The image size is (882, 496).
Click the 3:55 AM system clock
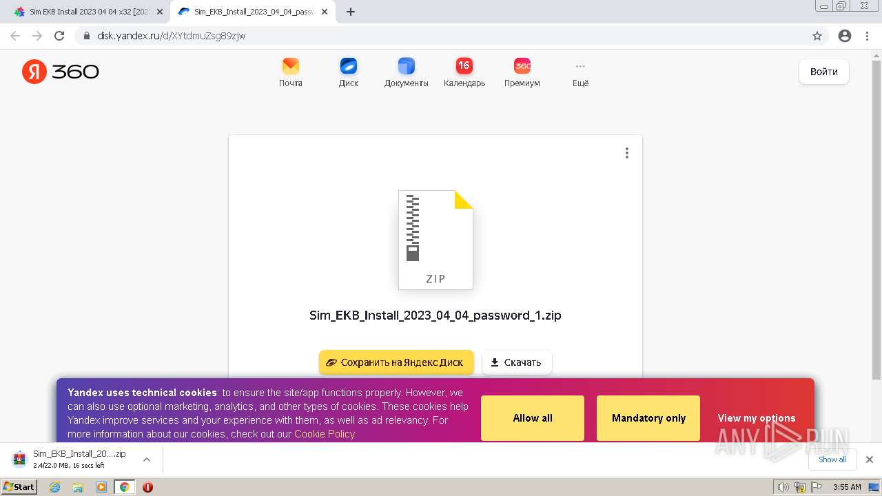(847, 487)
